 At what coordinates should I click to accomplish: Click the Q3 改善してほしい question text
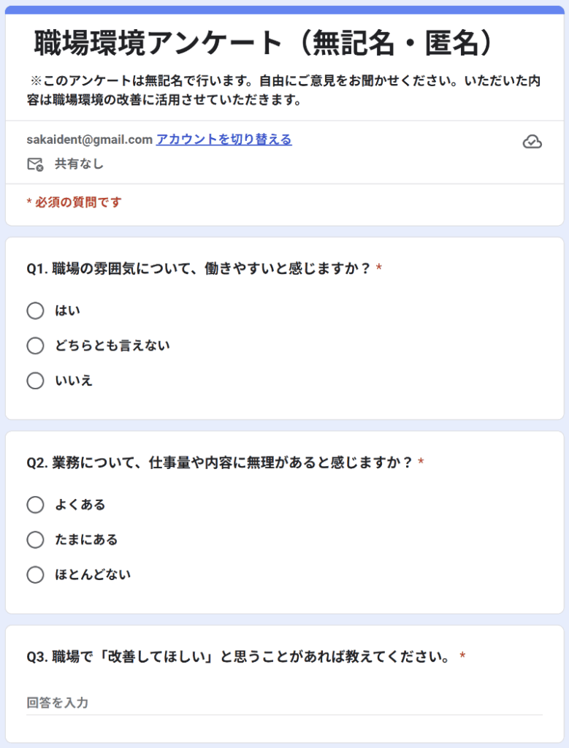[238, 657]
